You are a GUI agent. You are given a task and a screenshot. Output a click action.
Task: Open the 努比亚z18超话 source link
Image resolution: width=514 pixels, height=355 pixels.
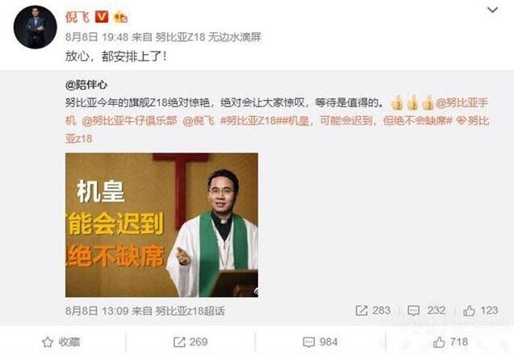point(190,311)
